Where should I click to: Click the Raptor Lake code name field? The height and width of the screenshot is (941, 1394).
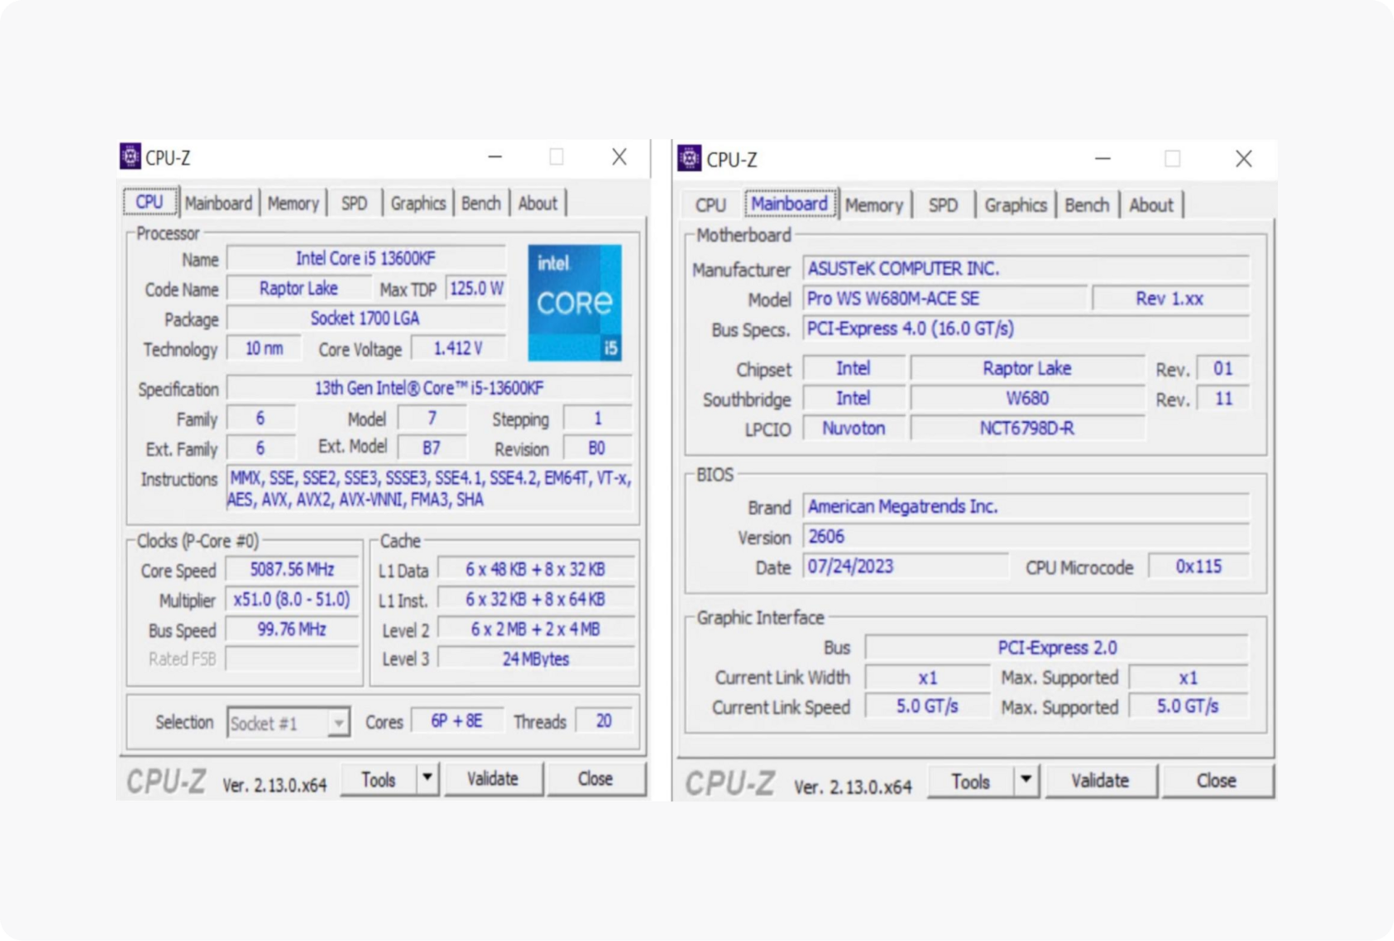pyautogui.click(x=299, y=289)
